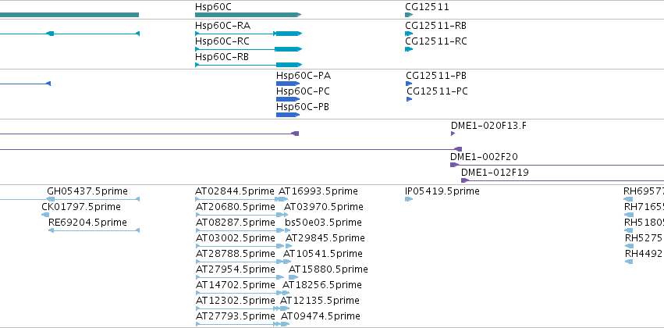Select the DME1-020F13.F feature label
This screenshot has height=328, width=664.
point(488,126)
